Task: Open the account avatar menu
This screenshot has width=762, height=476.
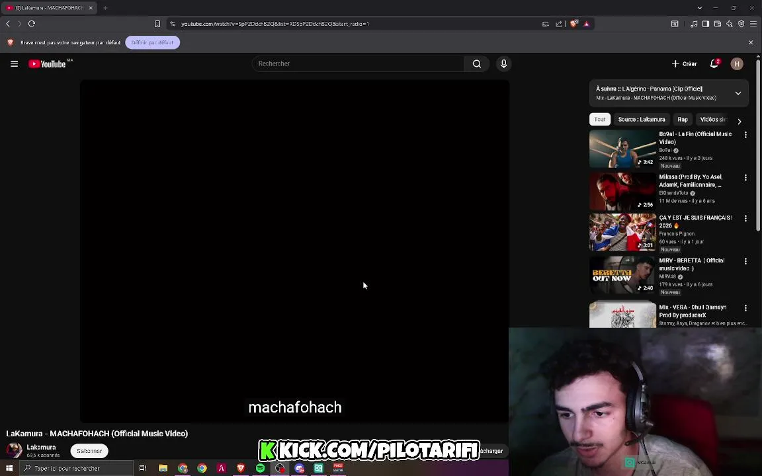Action: click(x=737, y=63)
